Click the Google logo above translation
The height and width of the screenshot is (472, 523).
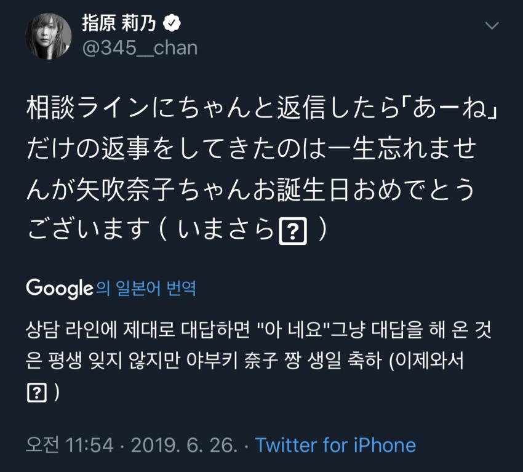[x=59, y=288]
